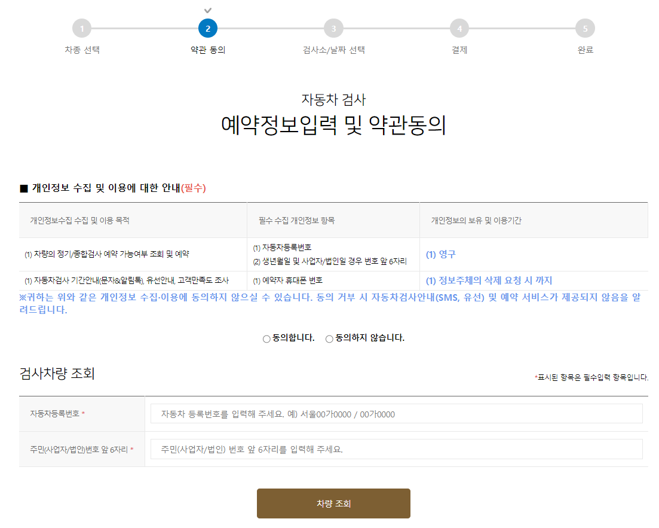Screen dimensions: 659x528
Task: Click step 3 circle for 검사소/날짜 선택
Action: click(334, 29)
